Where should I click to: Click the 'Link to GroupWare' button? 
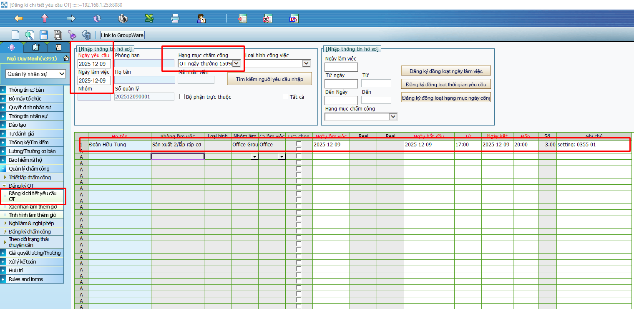click(122, 35)
